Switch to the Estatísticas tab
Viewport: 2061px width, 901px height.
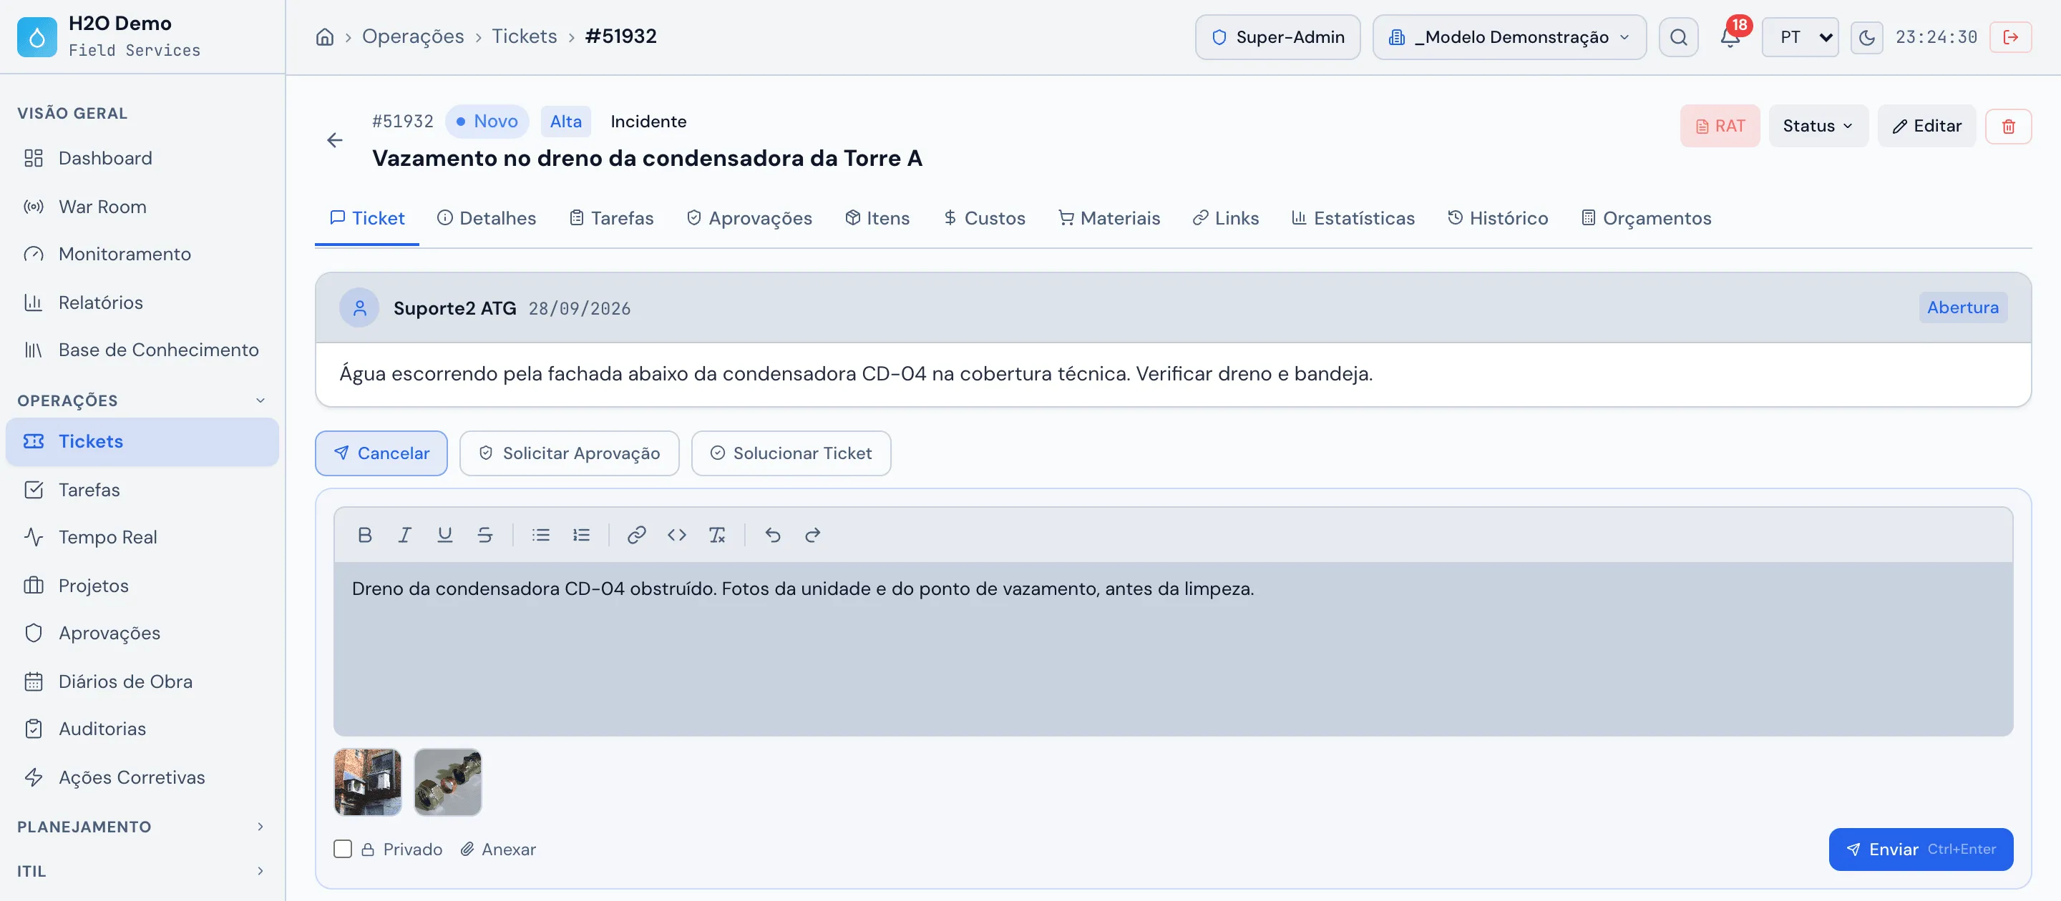tap(1353, 218)
